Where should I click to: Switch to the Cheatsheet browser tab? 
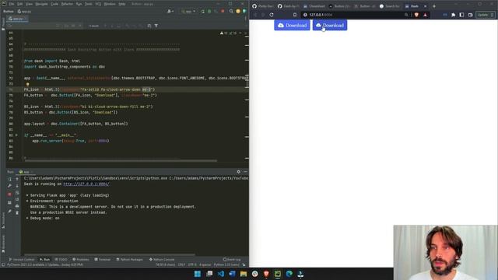coord(314,6)
